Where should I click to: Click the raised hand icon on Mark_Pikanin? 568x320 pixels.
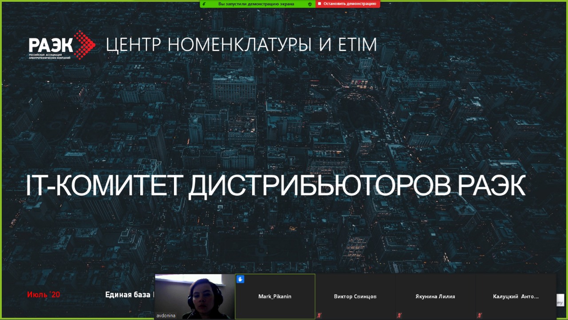click(x=241, y=279)
